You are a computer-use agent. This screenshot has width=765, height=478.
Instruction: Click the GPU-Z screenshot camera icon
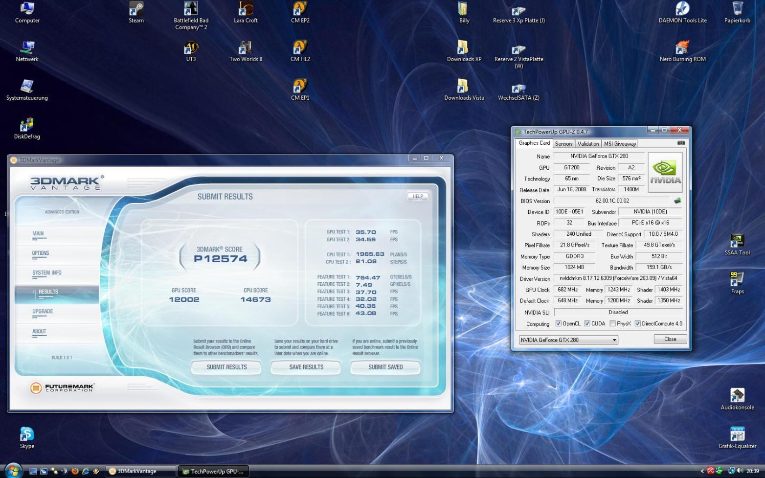[680, 143]
